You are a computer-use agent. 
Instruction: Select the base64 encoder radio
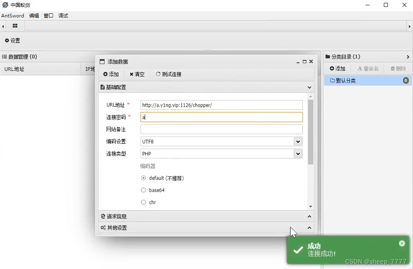click(x=143, y=190)
